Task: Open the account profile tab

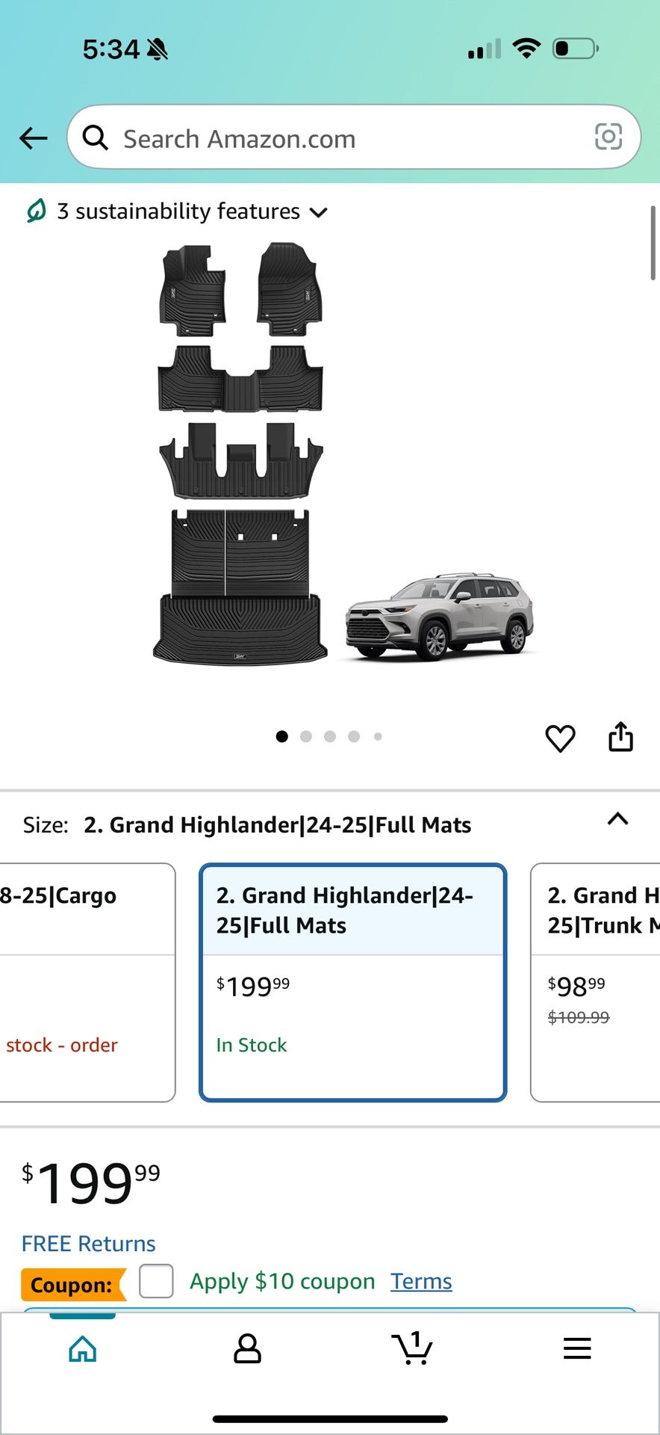Action: [x=247, y=1348]
